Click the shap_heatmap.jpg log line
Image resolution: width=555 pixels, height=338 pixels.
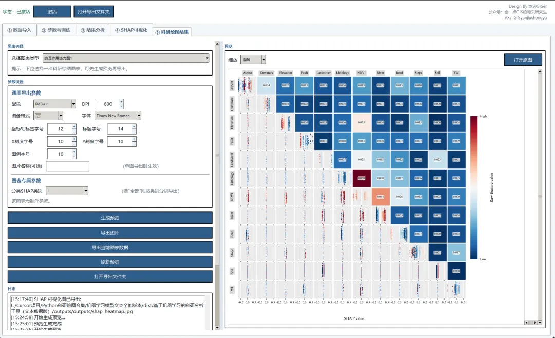pyautogui.click(x=72, y=311)
